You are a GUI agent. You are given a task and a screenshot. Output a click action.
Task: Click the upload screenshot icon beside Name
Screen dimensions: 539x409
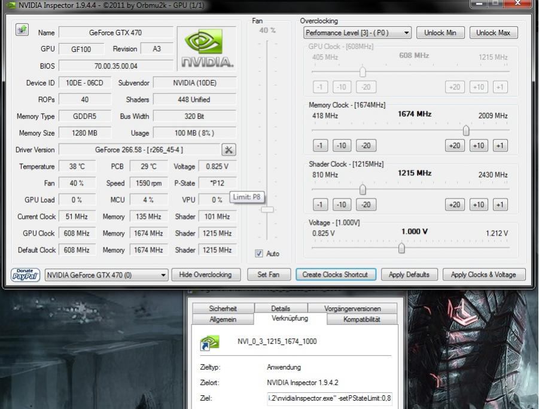tap(22, 30)
